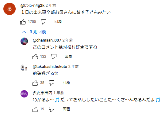Viewport: 161px width, 114px height.
Task: Click 回覆 under @史恵田内's comment
Action: (x=66, y=109)
